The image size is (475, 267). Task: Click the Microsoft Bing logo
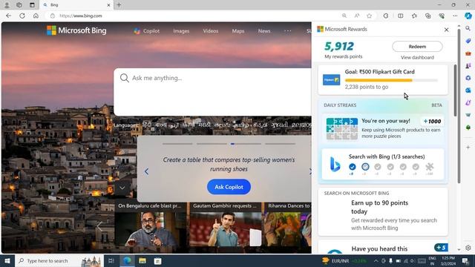[x=76, y=30]
